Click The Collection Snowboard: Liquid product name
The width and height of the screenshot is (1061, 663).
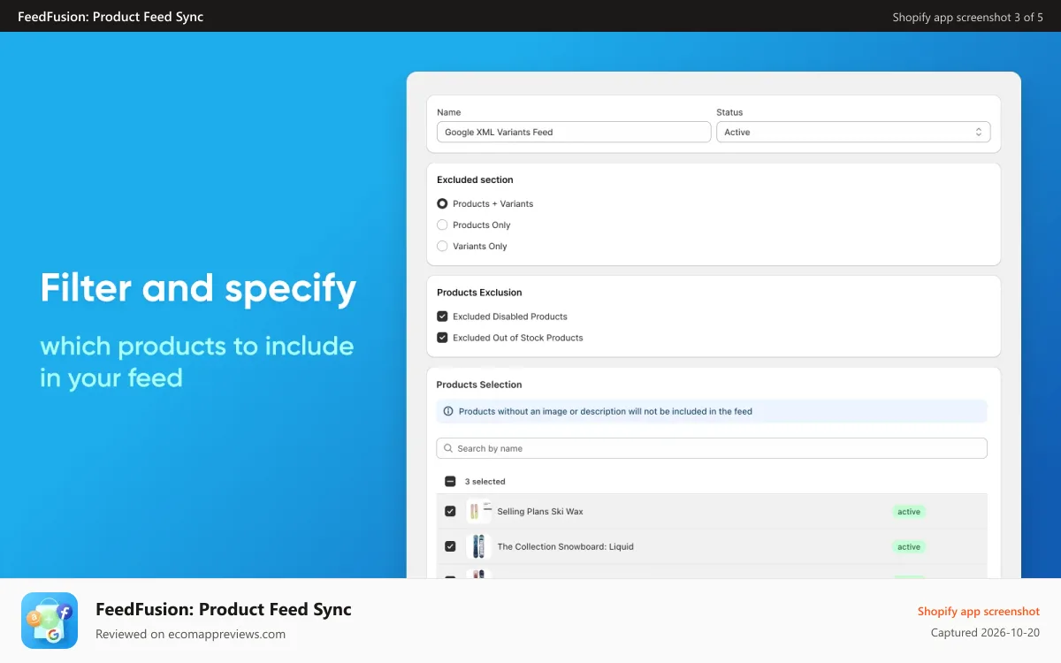coord(566,546)
